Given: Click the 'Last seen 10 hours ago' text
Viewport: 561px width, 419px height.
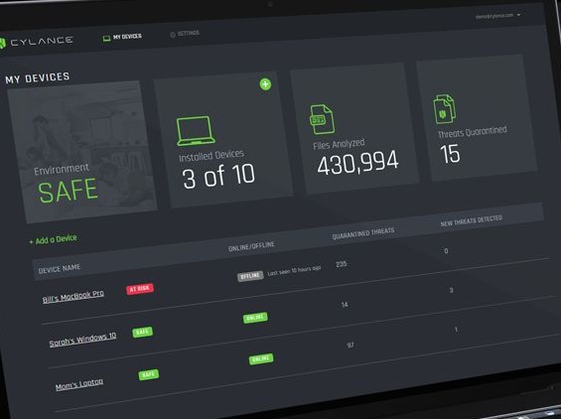Looking at the screenshot, I should point(294,271).
